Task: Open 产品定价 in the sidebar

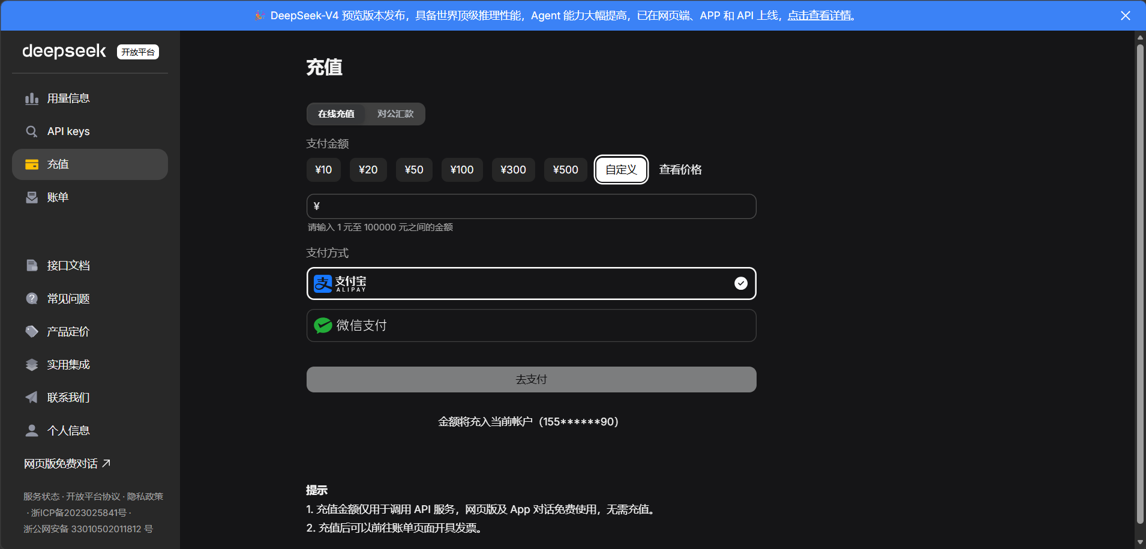Action: pos(90,331)
